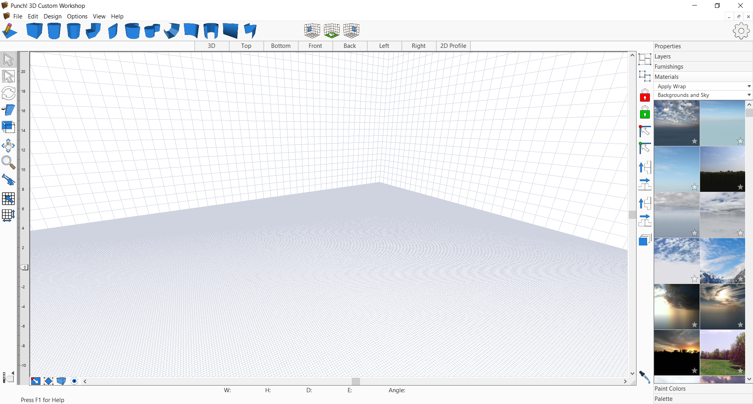Activate the magnifying glass zoom tool
The width and height of the screenshot is (753, 404).
tap(8, 162)
